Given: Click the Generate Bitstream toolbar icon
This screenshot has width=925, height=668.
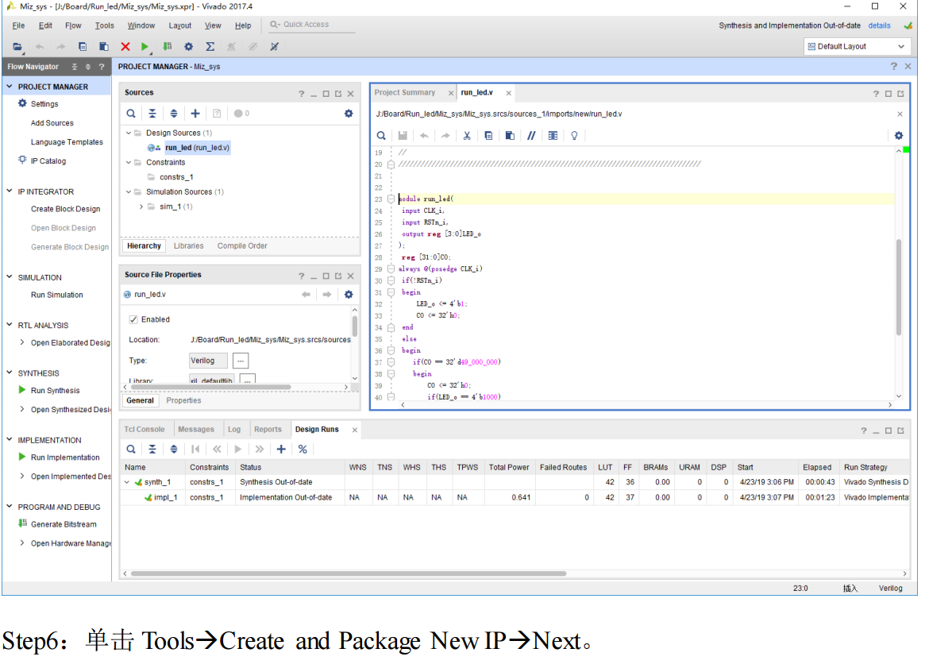Looking at the screenshot, I should point(168,47).
